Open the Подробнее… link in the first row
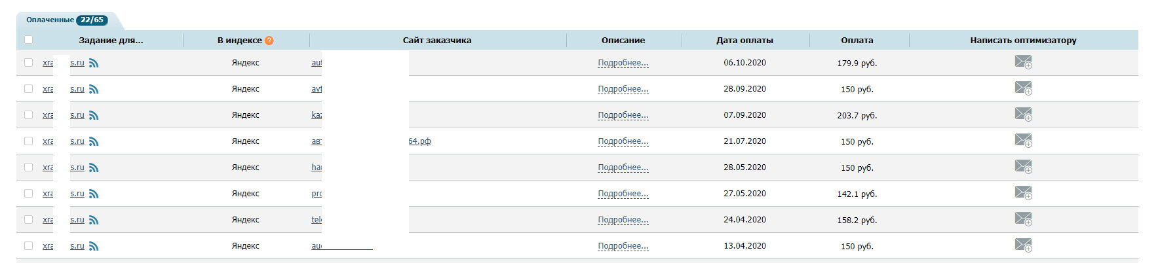Screen dimensions: 1160x263 coord(623,63)
